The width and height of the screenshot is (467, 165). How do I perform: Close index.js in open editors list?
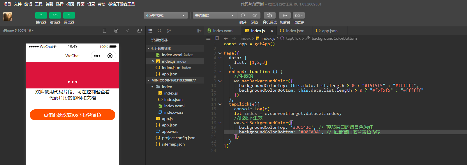153,61
